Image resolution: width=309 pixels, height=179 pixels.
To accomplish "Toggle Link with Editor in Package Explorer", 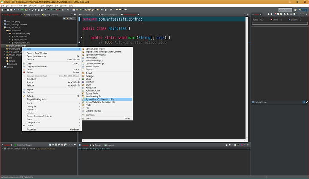I will [67, 18].
